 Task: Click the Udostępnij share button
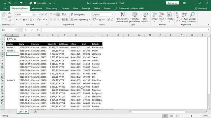point(201,8)
